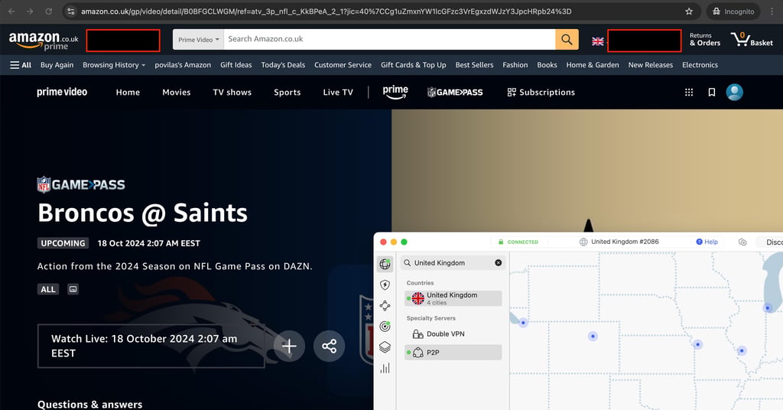783x410 pixels.
Task: Open the target radar icon in VPN sidebar
Action: click(x=385, y=326)
